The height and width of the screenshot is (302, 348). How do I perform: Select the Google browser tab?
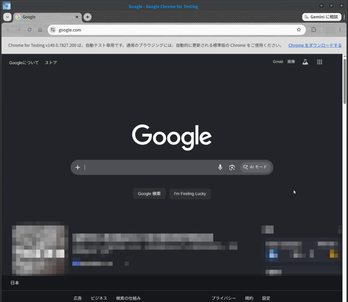tap(47, 17)
